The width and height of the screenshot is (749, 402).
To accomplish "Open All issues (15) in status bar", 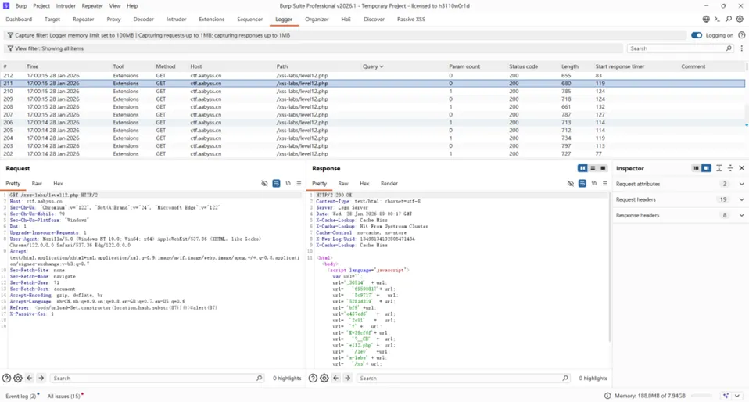I will (63, 397).
